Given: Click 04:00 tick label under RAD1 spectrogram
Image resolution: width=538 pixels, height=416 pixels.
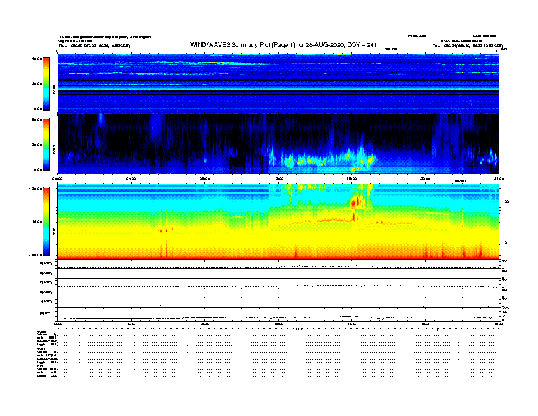Looking at the screenshot, I should 131,179.
